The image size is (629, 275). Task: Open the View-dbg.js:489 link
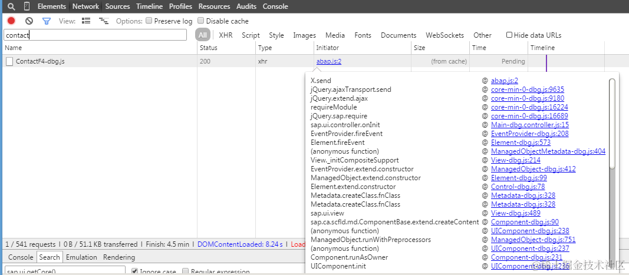coord(516,213)
